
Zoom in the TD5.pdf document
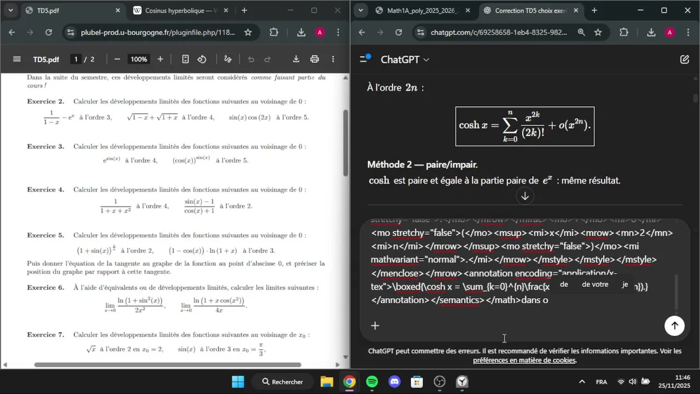click(160, 59)
